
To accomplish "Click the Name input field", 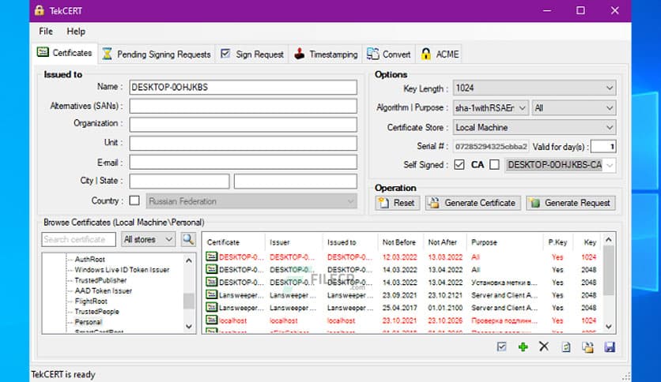I will click(x=244, y=87).
